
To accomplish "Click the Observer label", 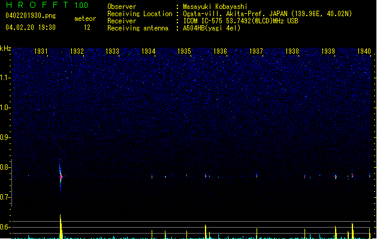I will click(122, 7).
